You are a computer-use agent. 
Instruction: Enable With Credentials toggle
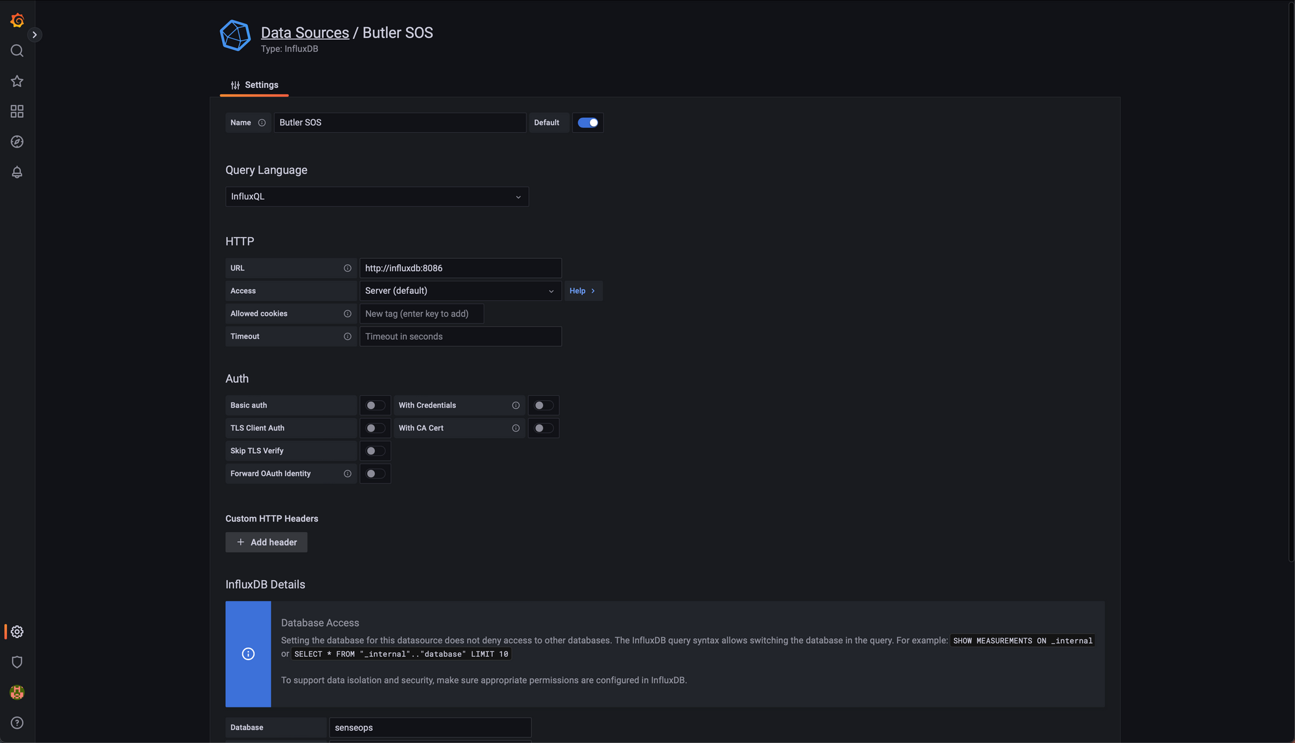coord(543,406)
